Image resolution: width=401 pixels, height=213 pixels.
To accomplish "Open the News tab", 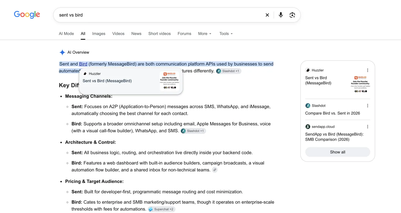I will (136, 34).
